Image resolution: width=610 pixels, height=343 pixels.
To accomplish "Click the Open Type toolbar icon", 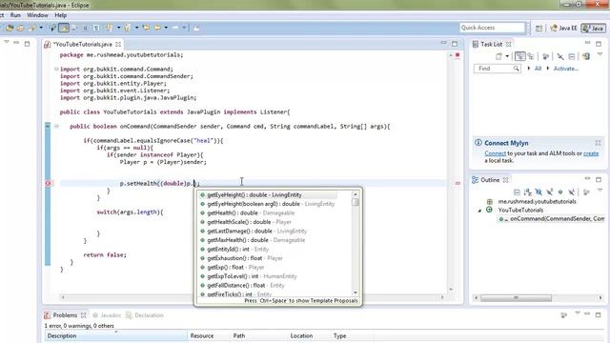I will point(10,28).
